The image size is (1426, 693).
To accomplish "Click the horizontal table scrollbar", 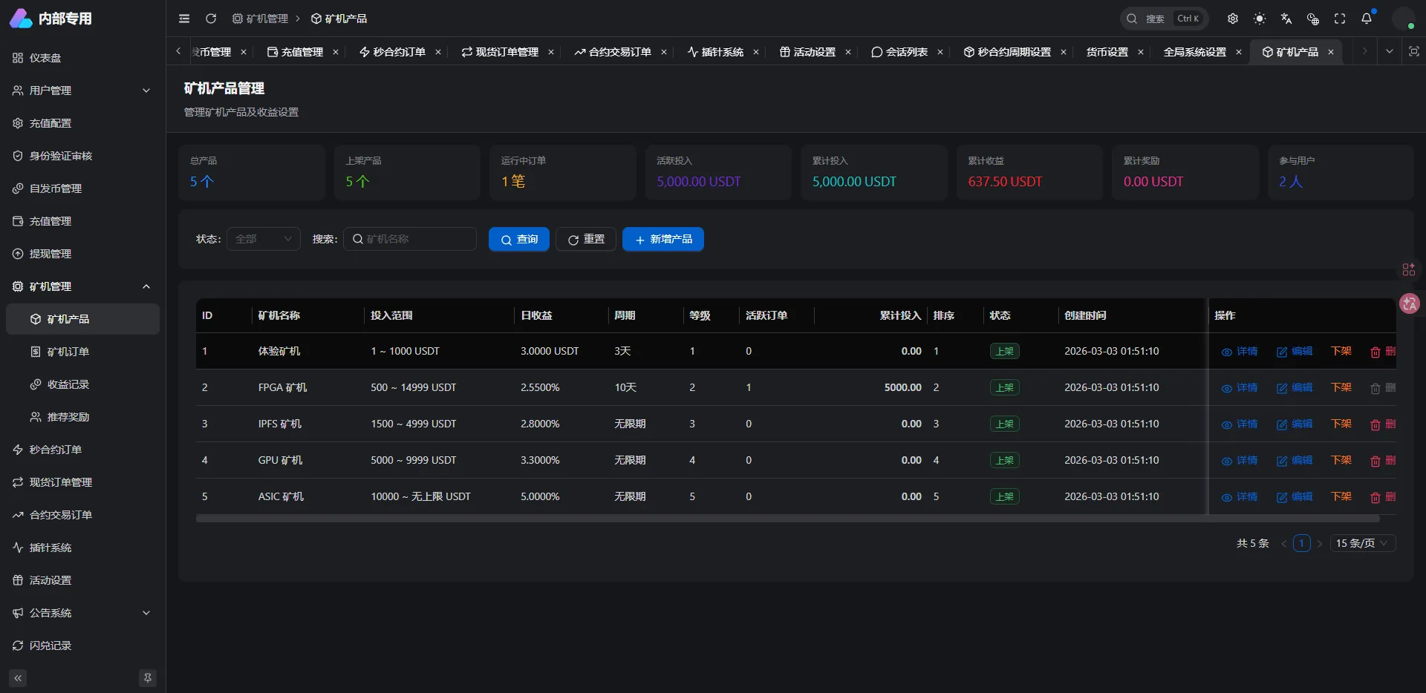I will (787, 519).
